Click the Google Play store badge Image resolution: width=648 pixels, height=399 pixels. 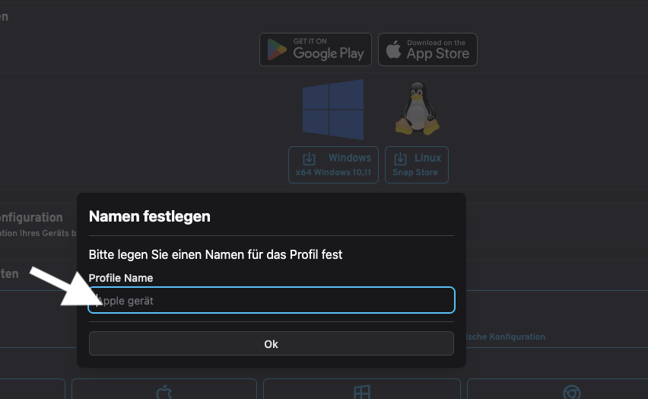pyautogui.click(x=315, y=49)
